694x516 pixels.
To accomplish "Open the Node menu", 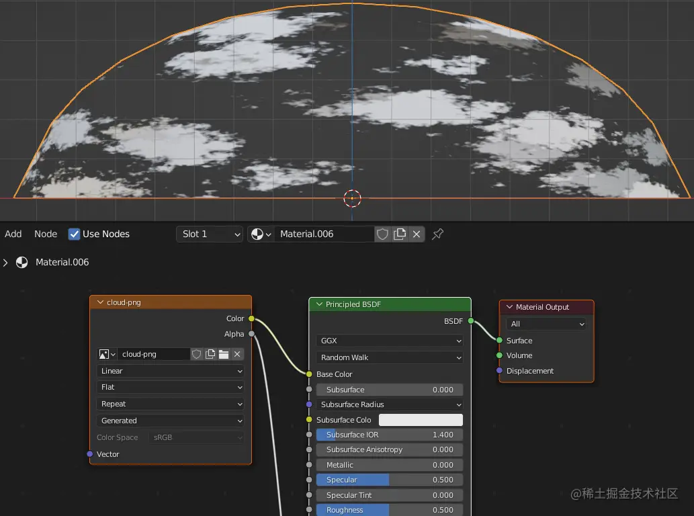I will (46, 234).
